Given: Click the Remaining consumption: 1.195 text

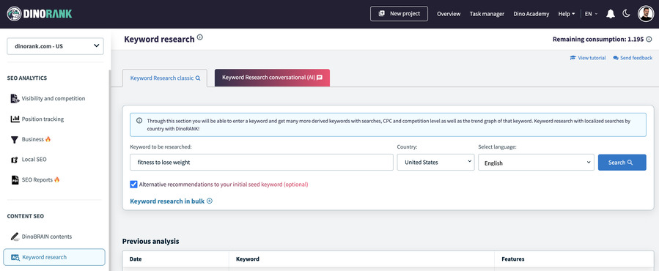Looking at the screenshot, I should (598, 40).
